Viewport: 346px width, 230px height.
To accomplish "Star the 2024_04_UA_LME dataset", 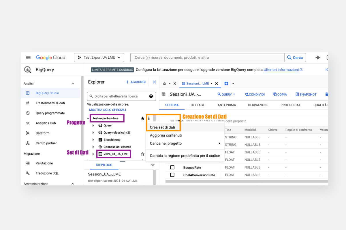I will [142, 154].
